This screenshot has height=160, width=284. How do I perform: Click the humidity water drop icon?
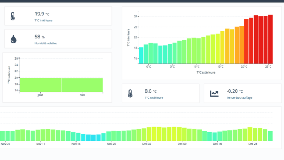[x=14, y=39]
